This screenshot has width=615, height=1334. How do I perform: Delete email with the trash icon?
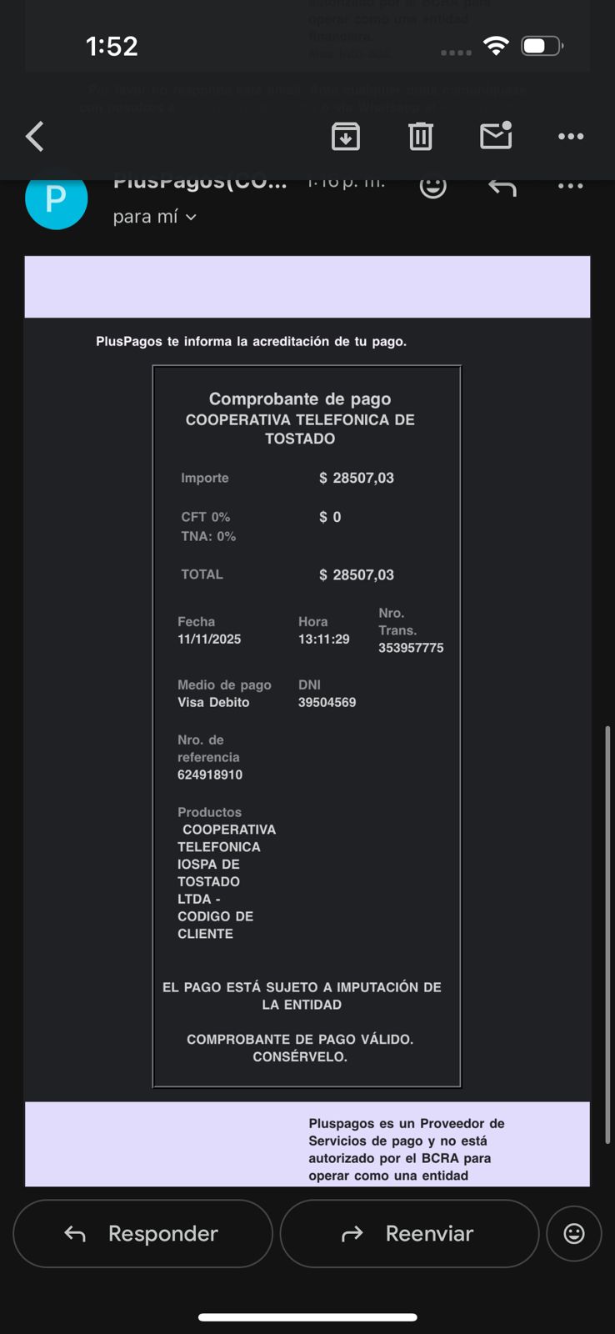421,136
